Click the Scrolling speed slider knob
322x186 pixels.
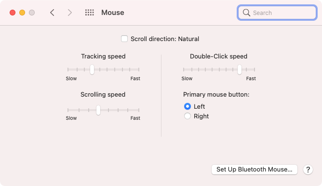98,110
